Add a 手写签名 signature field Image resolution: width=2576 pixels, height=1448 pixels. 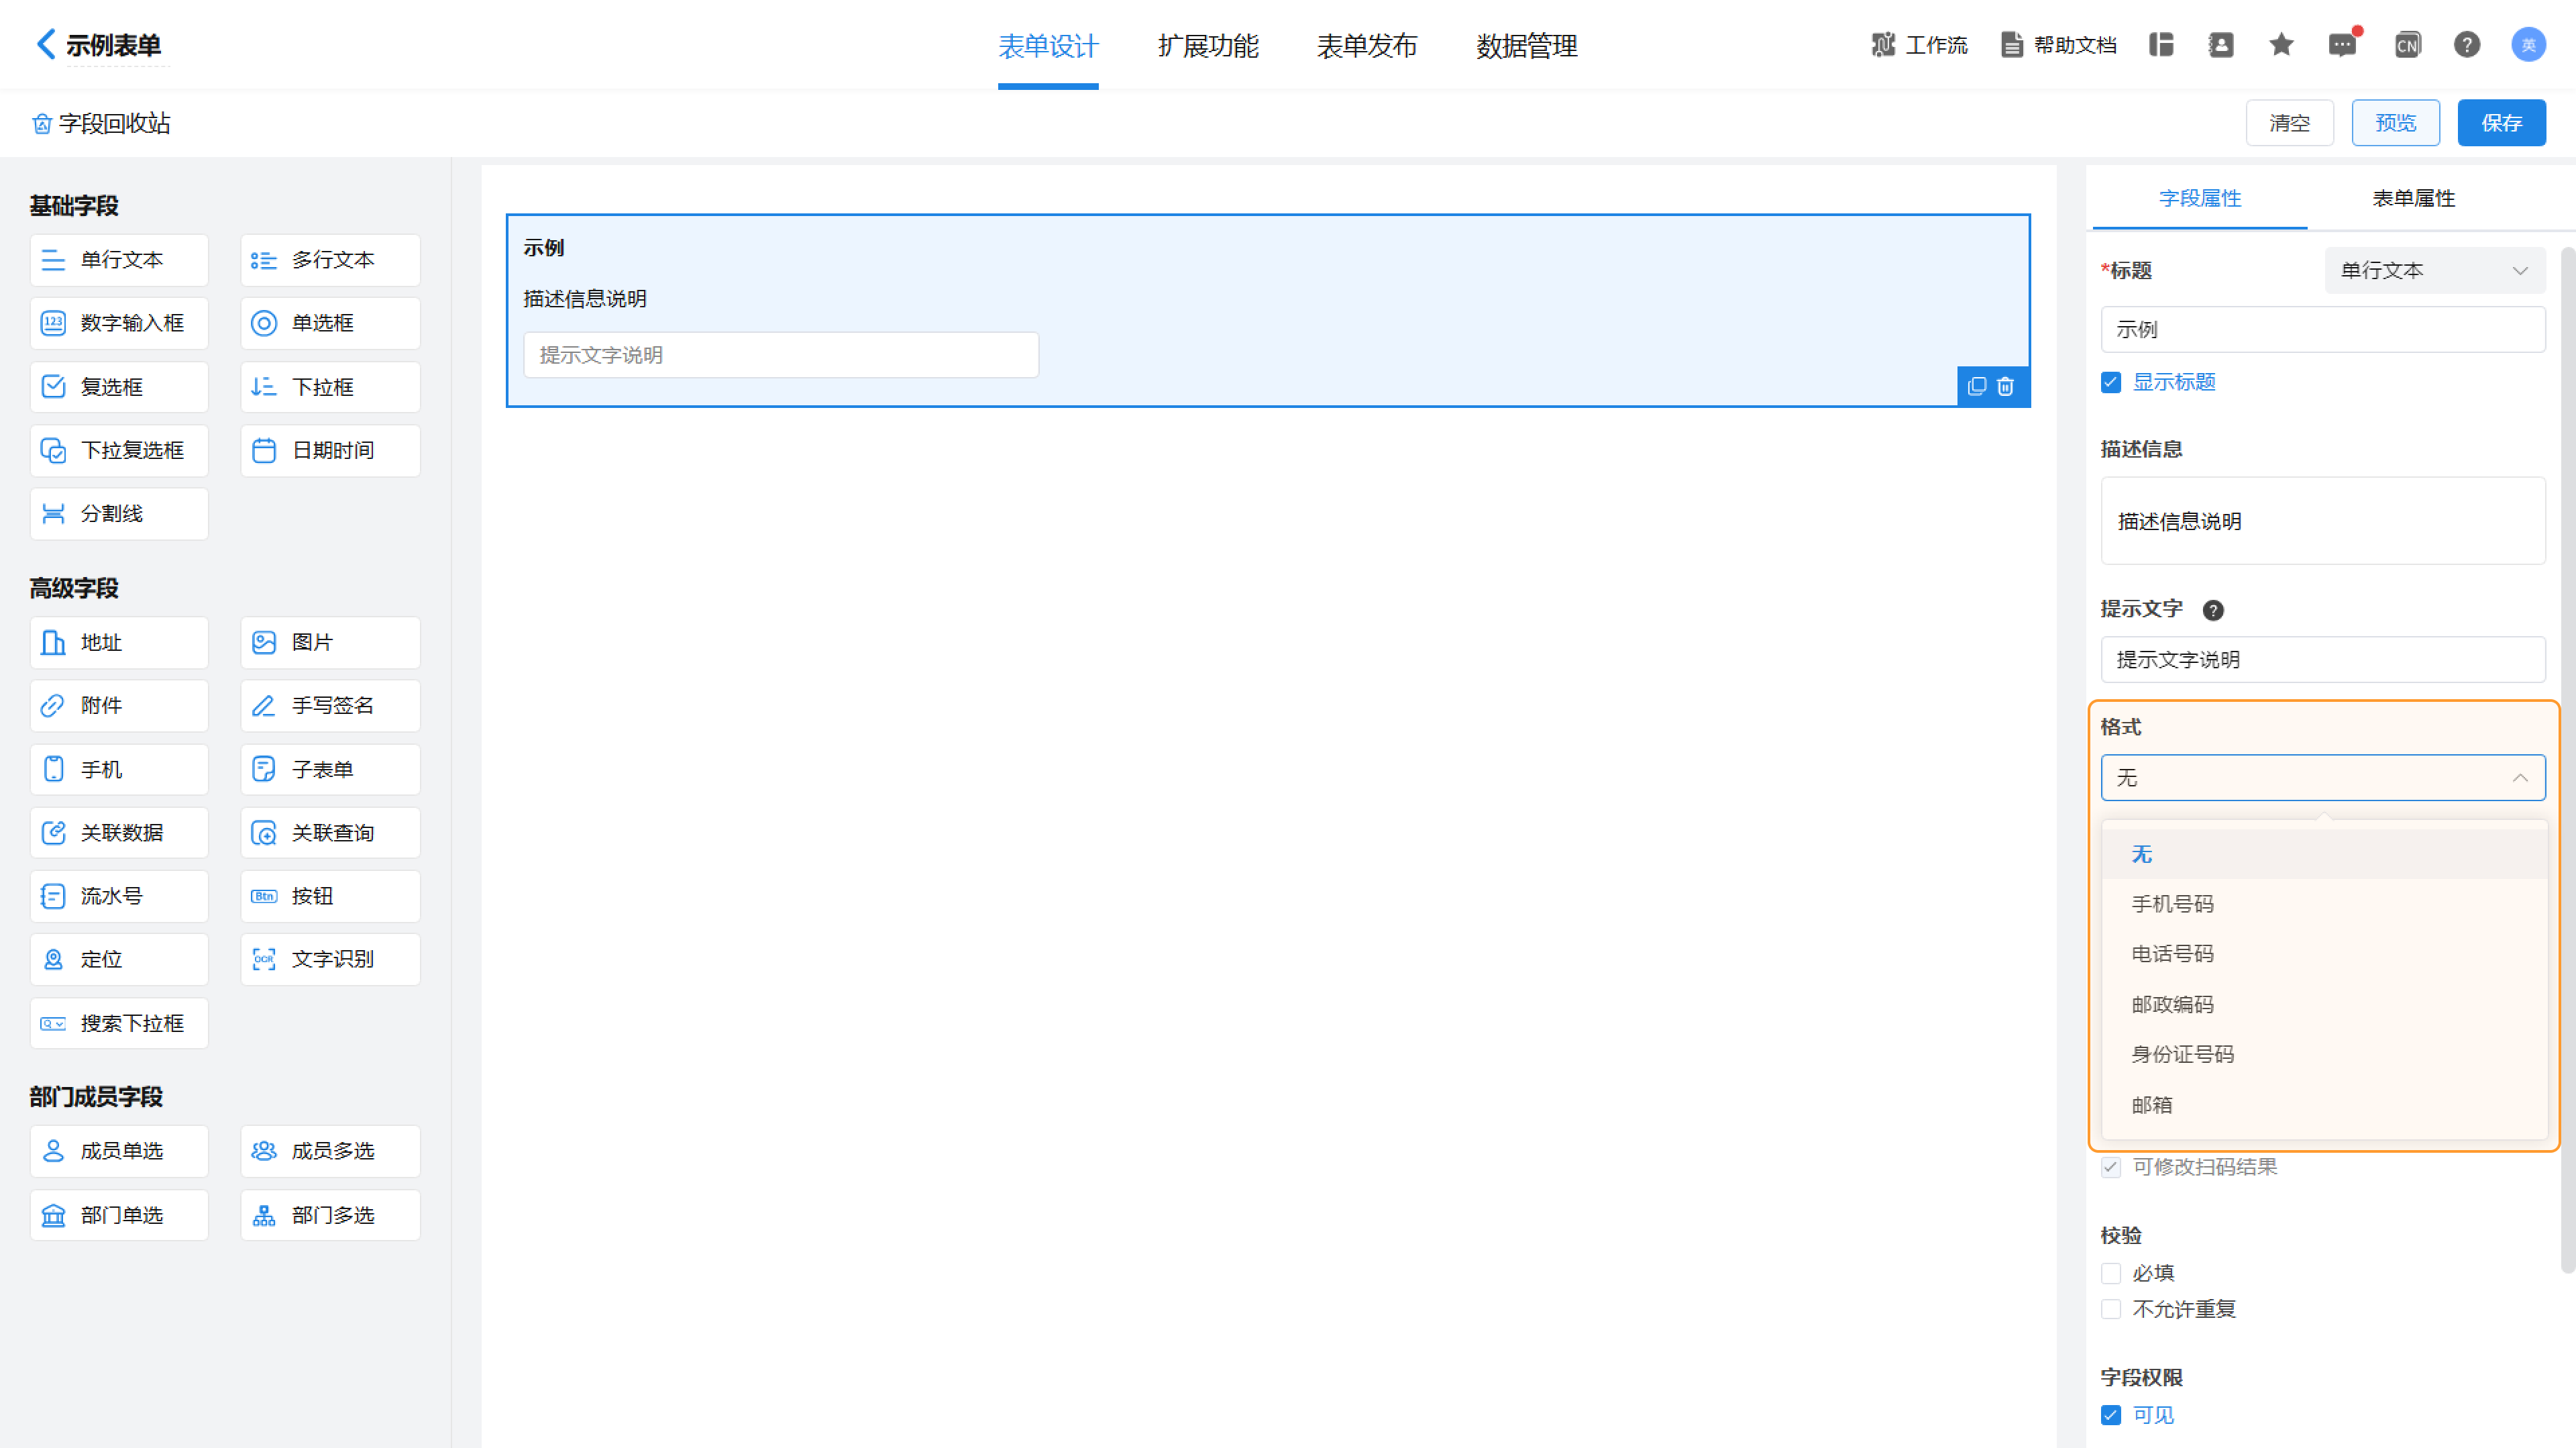point(330,706)
